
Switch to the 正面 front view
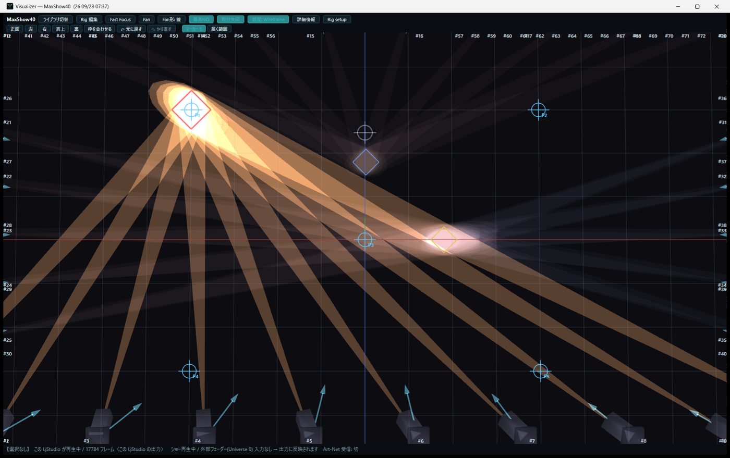click(x=15, y=29)
